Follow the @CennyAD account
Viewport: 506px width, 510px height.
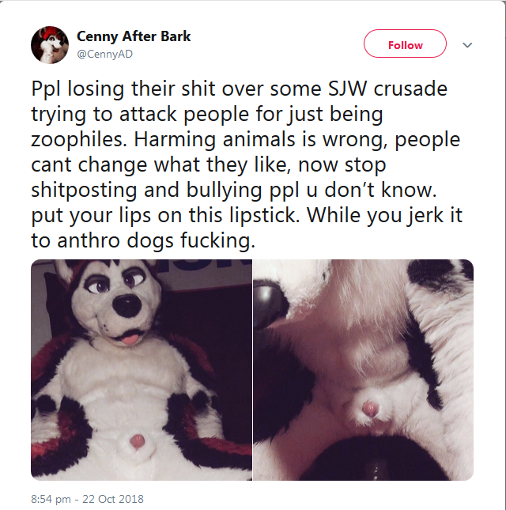click(405, 43)
